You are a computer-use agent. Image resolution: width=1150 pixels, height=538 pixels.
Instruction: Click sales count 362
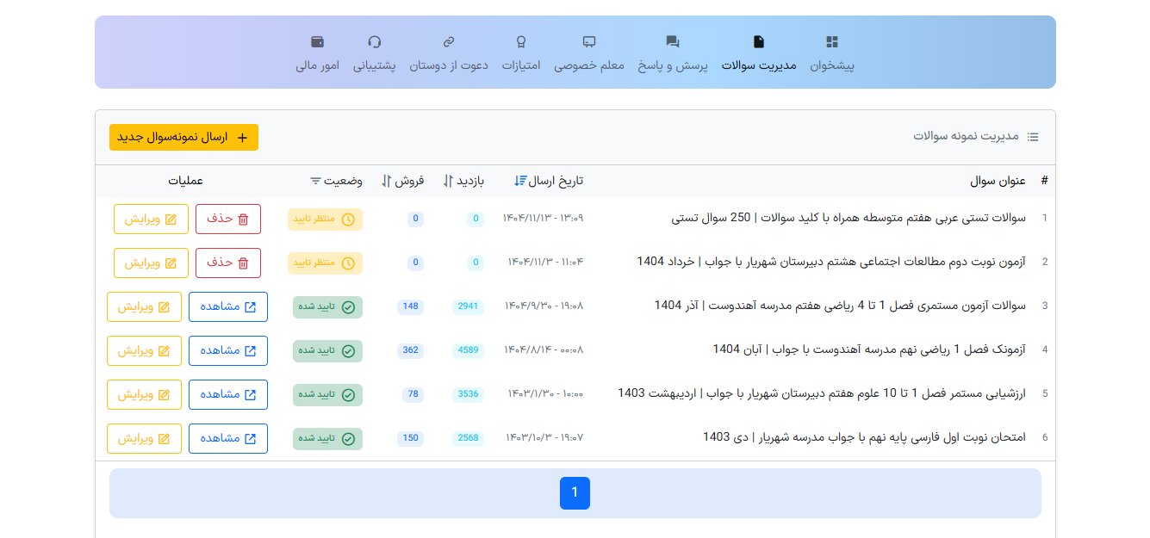pos(411,350)
